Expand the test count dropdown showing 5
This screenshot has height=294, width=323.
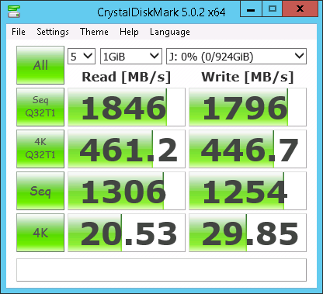[x=82, y=56]
